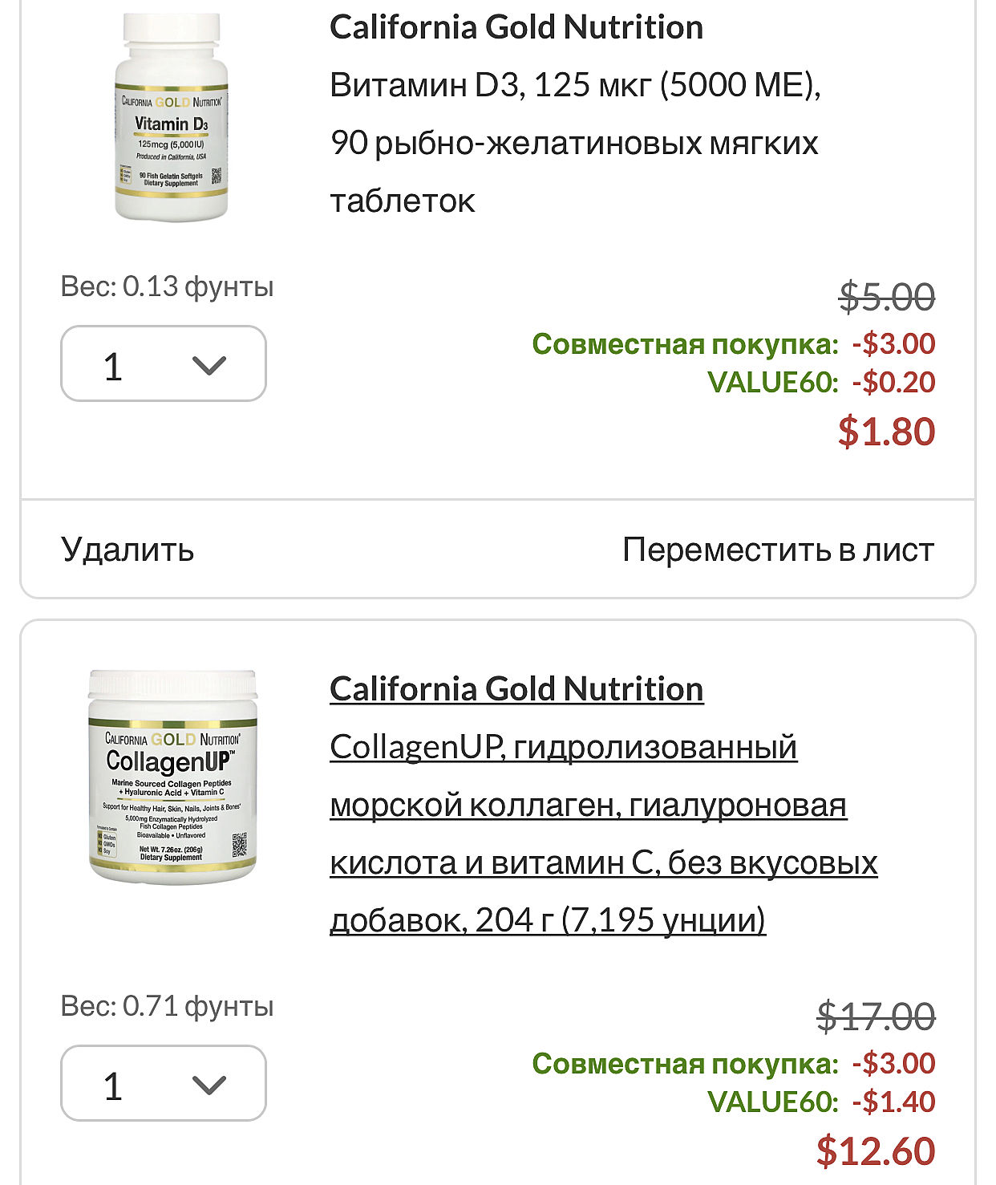This screenshot has width=996, height=1185.
Task: Tap the CollagenUP jar image
Action: tap(172, 777)
